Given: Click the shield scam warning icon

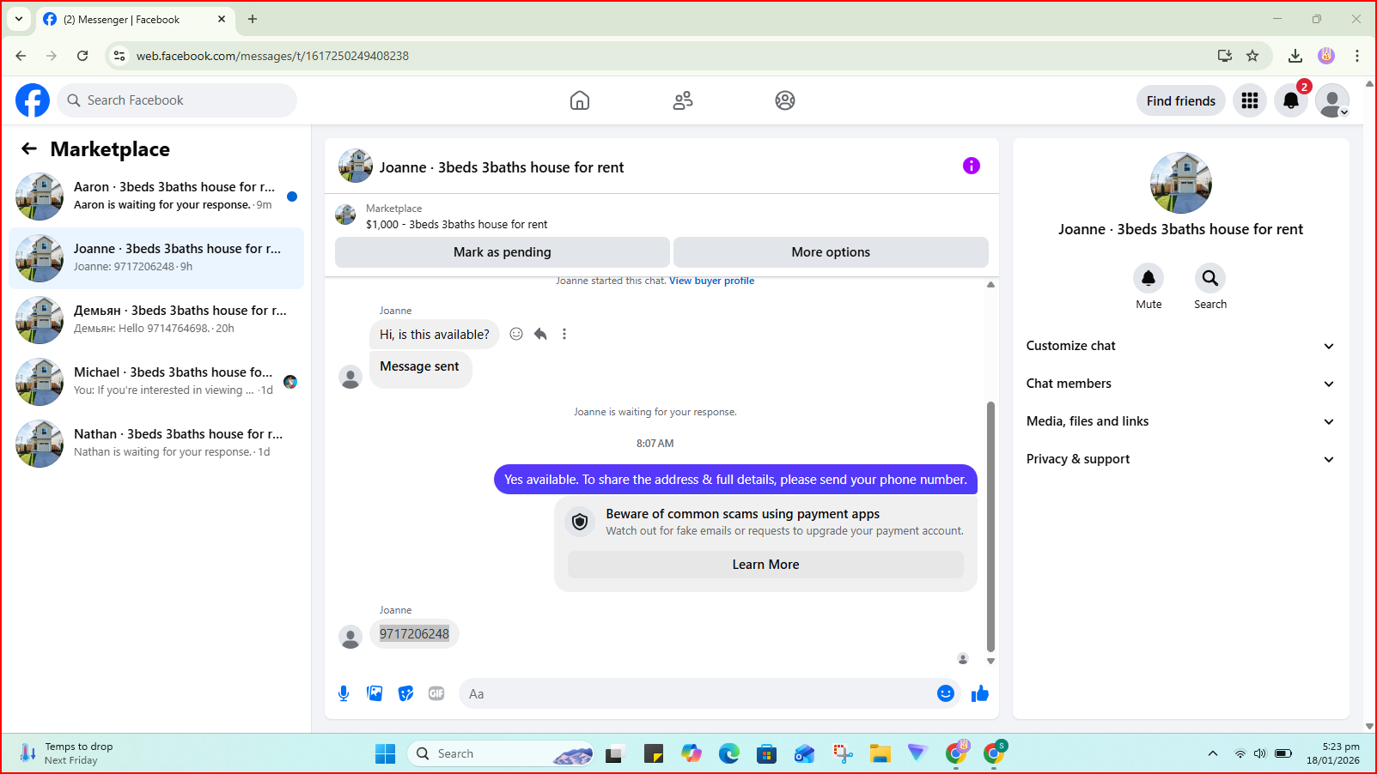Looking at the screenshot, I should pyautogui.click(x=580, y=522).
